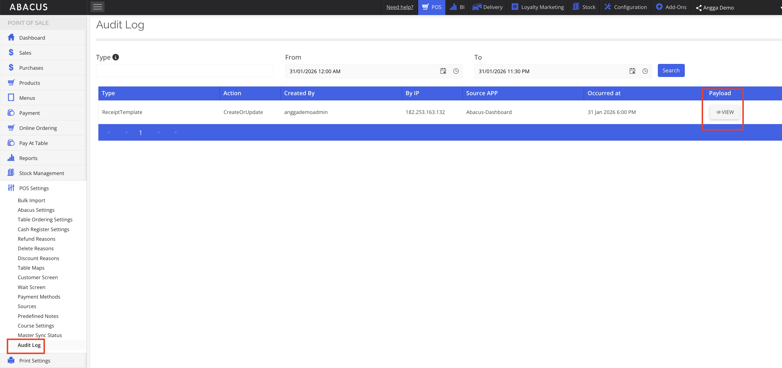Open the From time clock icon
The height and width of the screenshot is (368, 782).
456,71
